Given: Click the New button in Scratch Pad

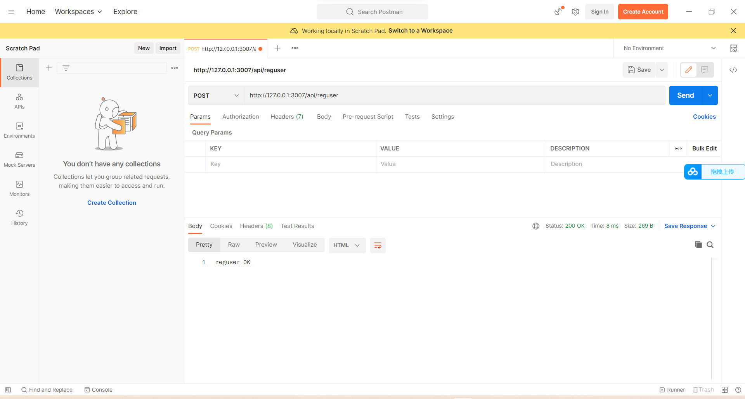Looking at the screenshot, I should tap(144, 48).
